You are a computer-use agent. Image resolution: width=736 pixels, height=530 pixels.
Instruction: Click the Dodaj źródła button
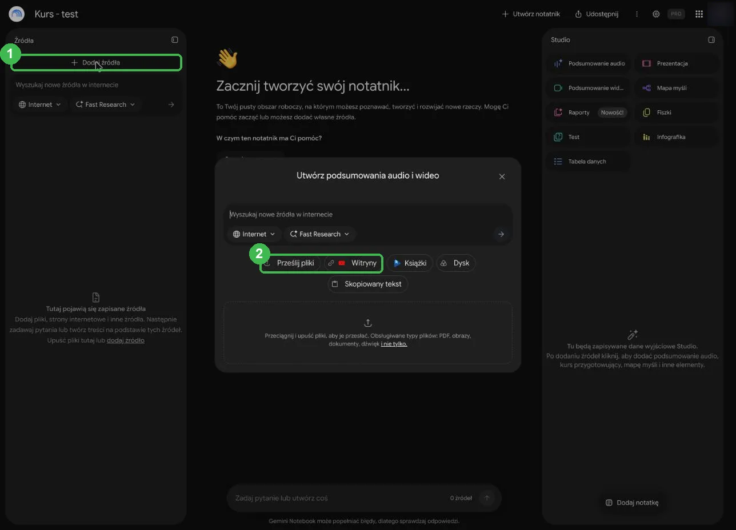pyautogui.click(x=96, y=62)
